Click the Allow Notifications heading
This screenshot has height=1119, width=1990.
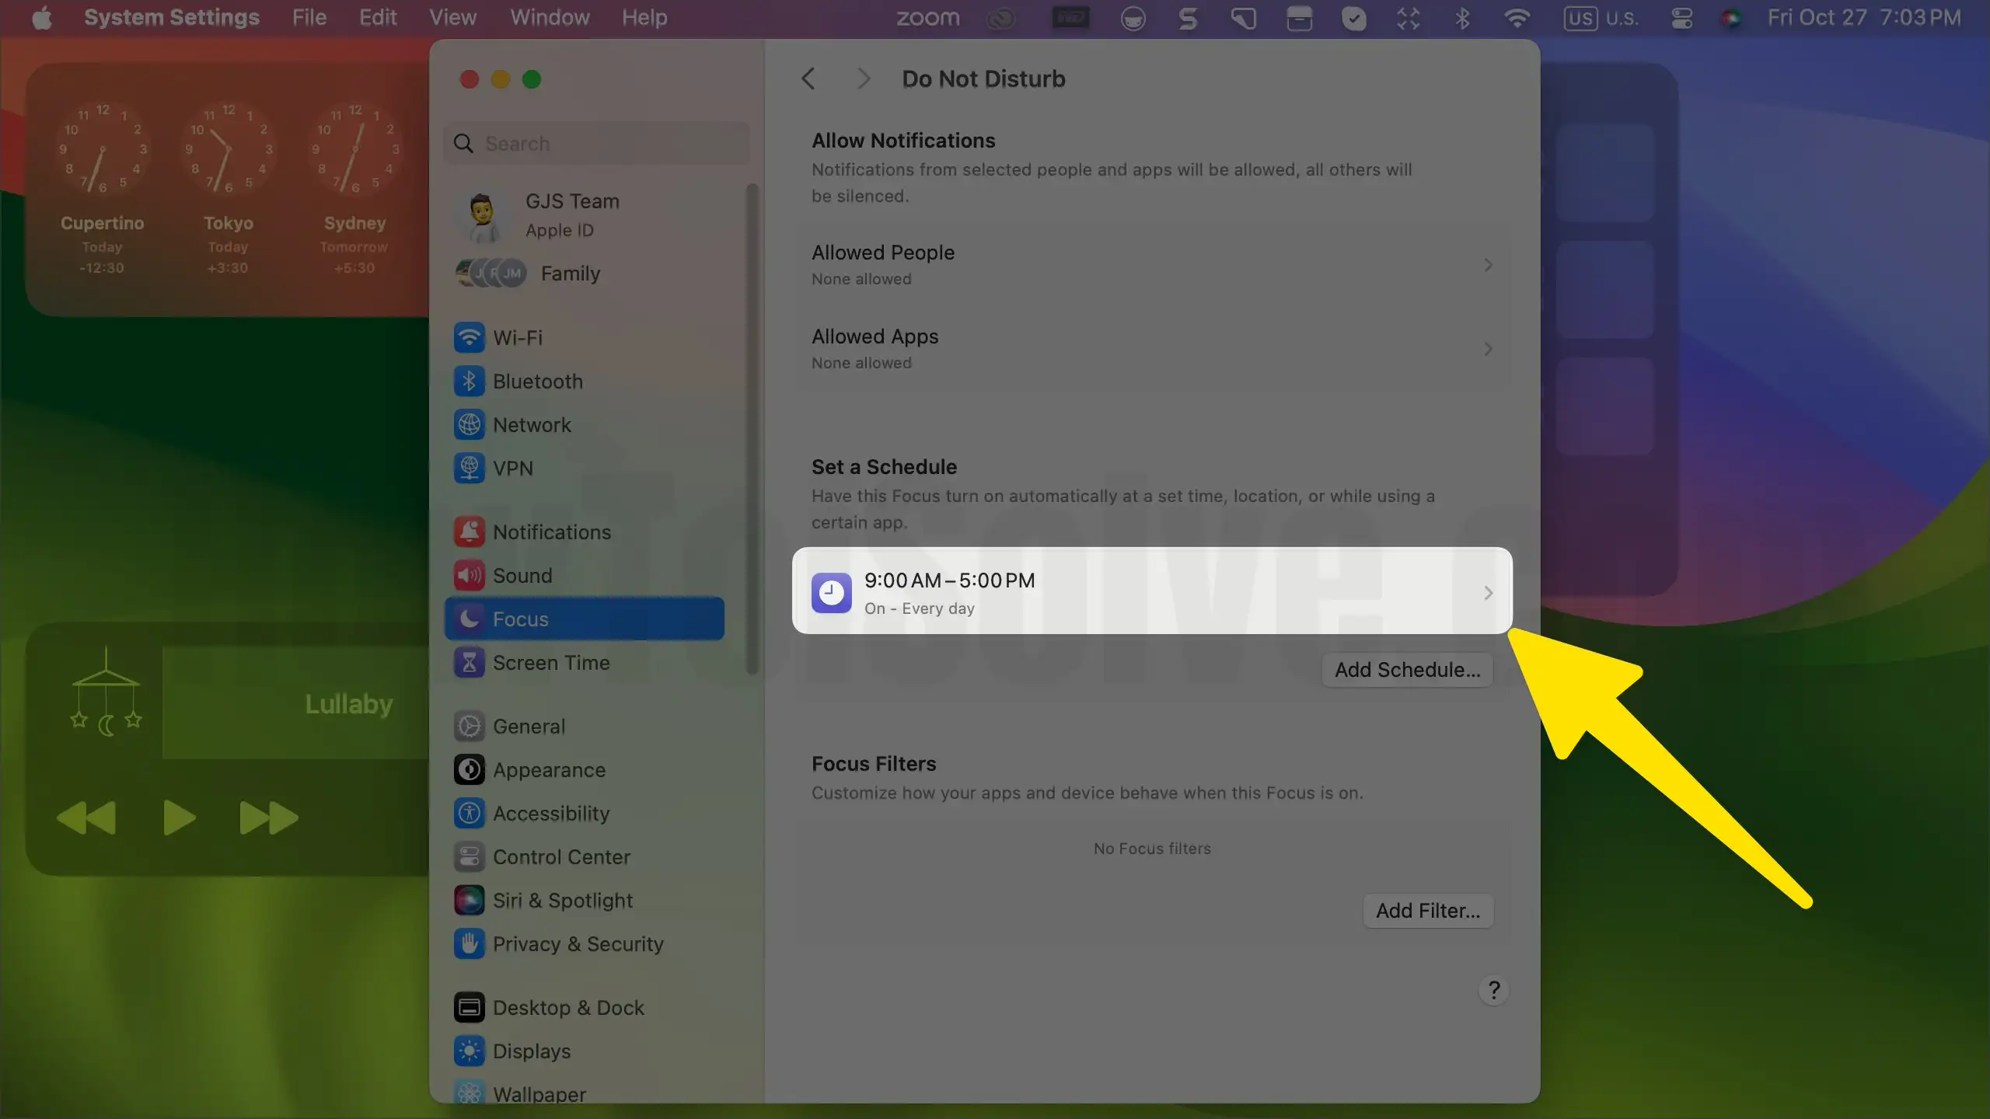point(903,141)
